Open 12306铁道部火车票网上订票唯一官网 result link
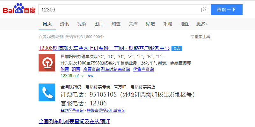The width and height of the screenshot is (255, 127). point(104,48)
